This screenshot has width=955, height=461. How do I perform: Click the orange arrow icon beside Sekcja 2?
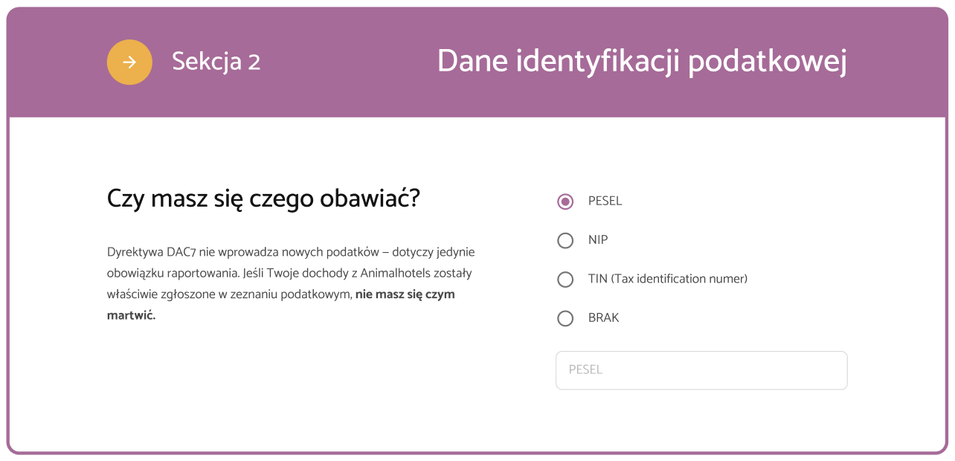pyautogui.click(x=129, y=62)
